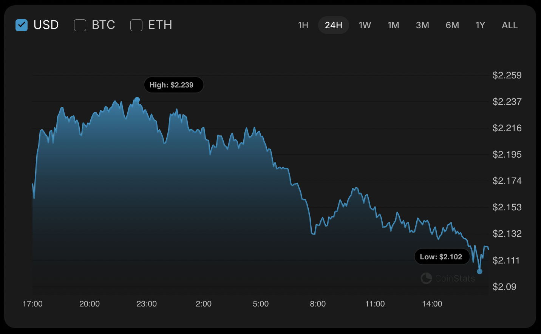Click the USD label text
The height and width of the screenshot is (334, 541).
[x=46, y=25]
